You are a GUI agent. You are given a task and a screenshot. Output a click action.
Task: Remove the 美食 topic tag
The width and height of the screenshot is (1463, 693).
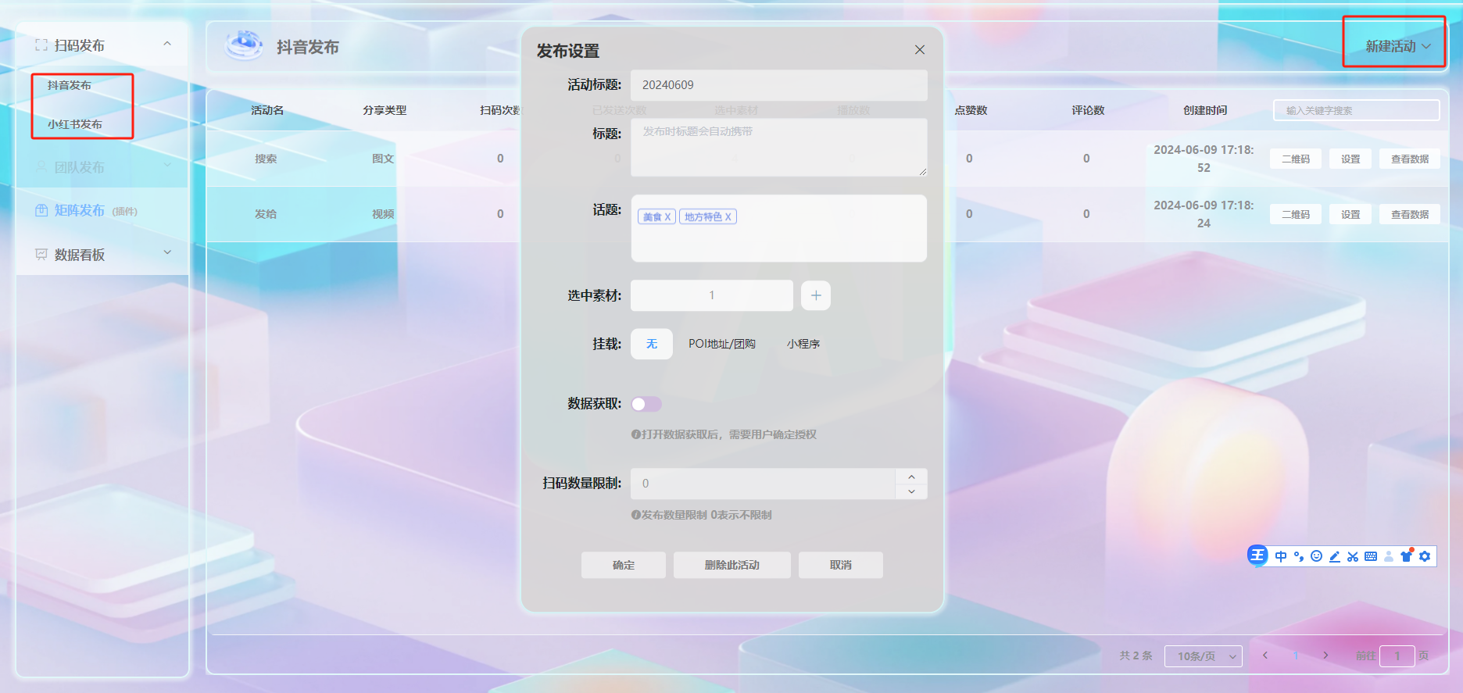667,217
